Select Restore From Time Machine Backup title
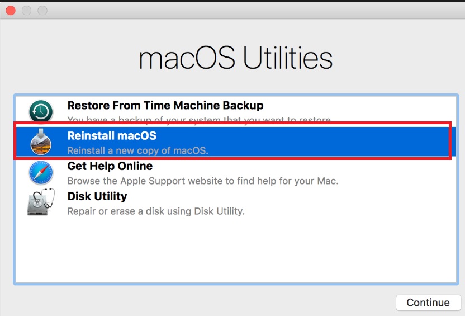The image size is (465, 316). (165, 105)
